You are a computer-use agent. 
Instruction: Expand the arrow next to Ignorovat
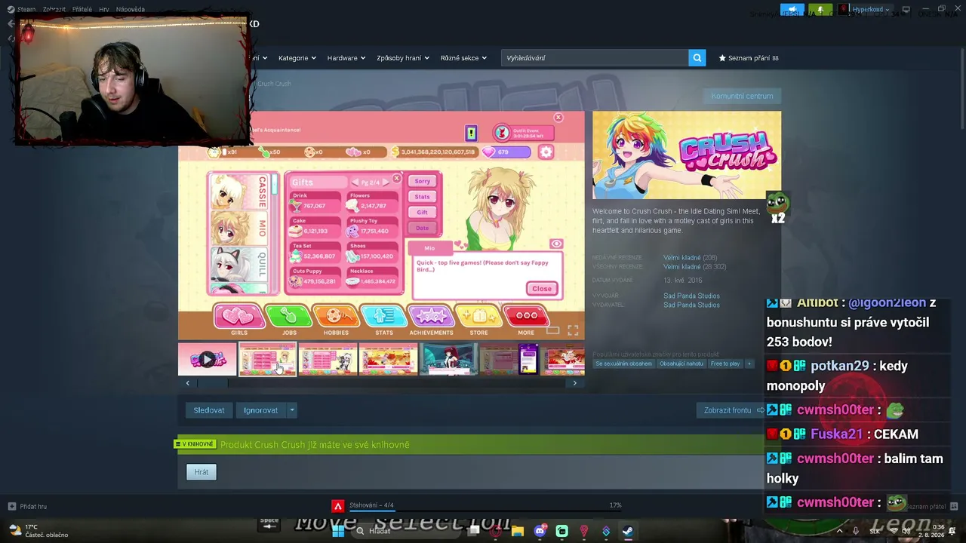coord(291,410)
